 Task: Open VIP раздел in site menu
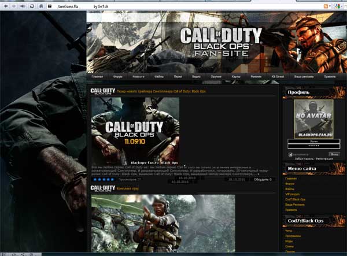point(292,194)
